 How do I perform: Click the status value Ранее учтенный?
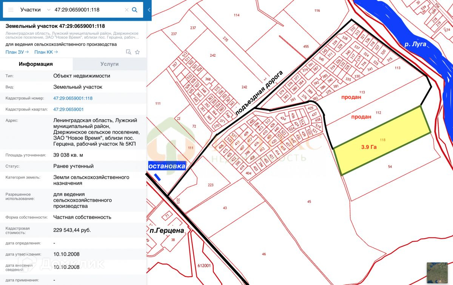74,166
